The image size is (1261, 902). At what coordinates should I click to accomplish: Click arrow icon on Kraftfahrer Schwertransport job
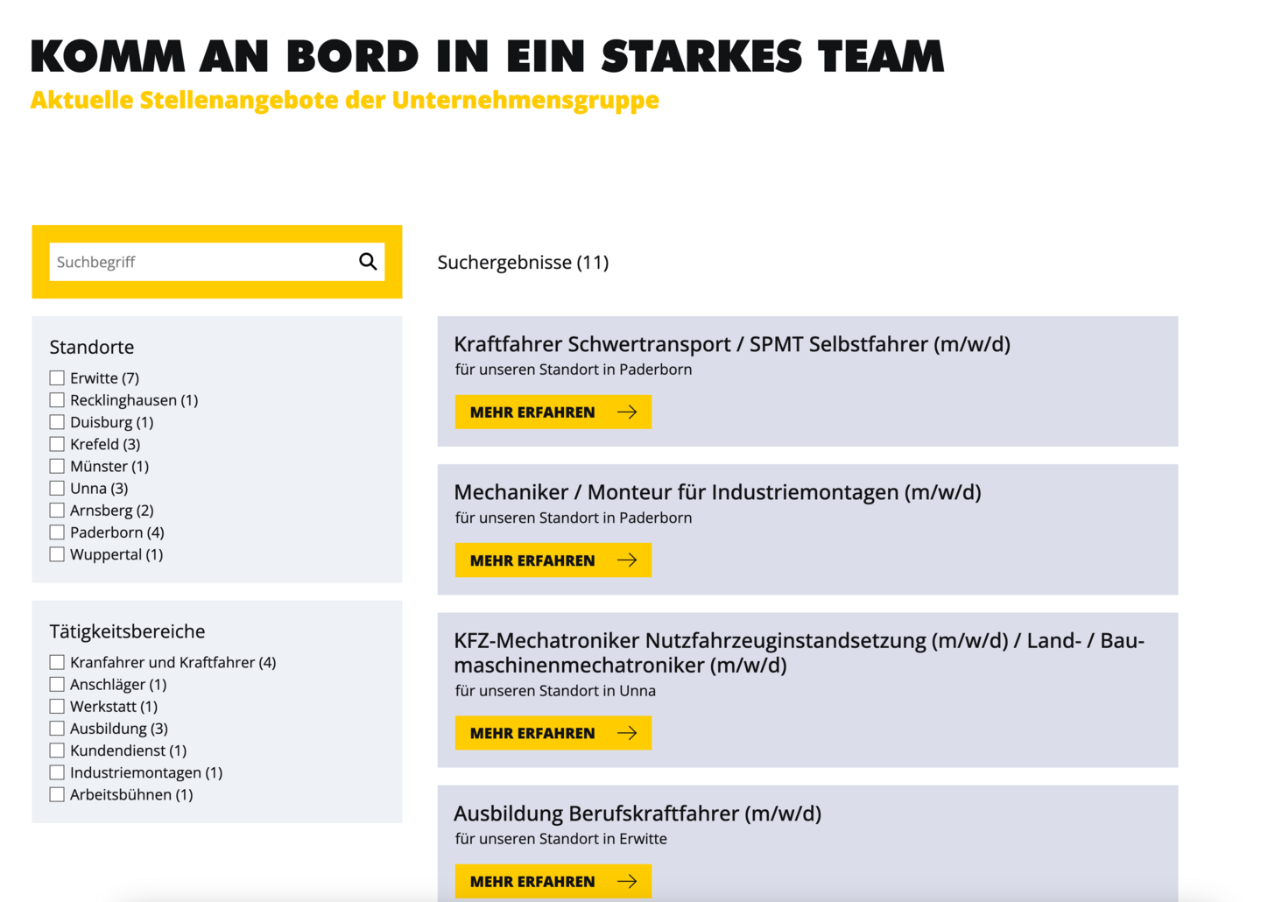(x=627, y=412)
